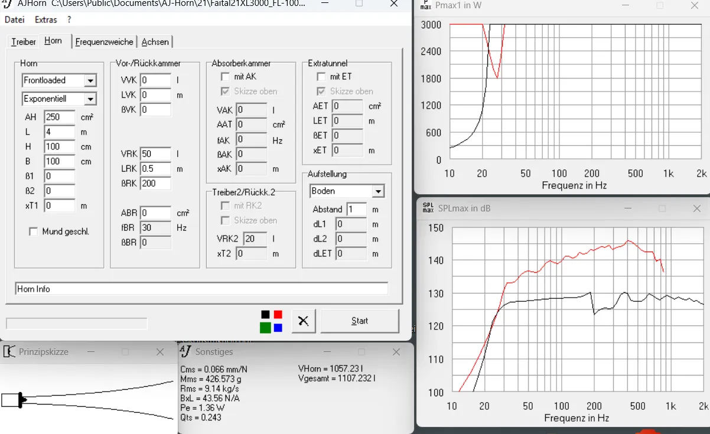This screenshot has height=434, width=710.
Task: Pick the green color square
Action: coord(265,327)
